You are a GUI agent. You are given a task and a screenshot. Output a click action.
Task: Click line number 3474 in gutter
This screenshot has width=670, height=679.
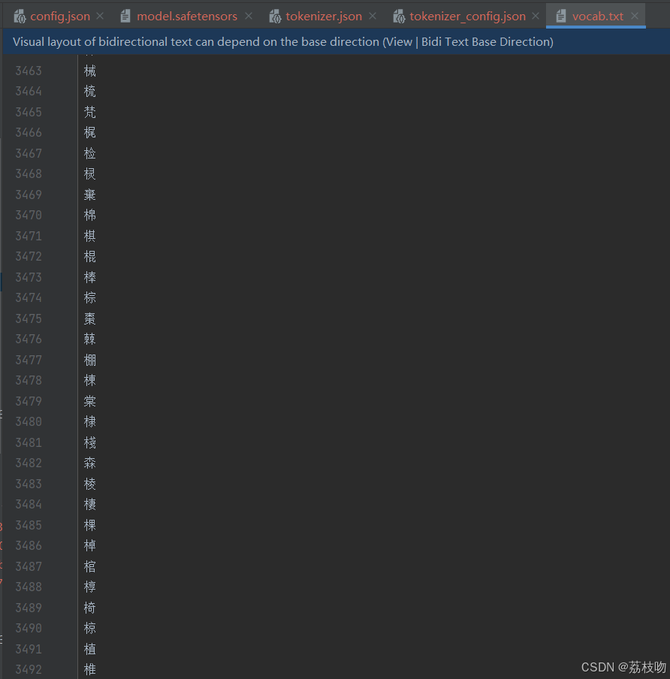[29, 298]
